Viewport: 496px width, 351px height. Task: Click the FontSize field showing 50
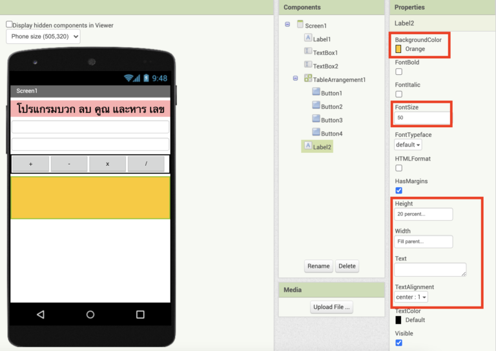click(422, 117)
